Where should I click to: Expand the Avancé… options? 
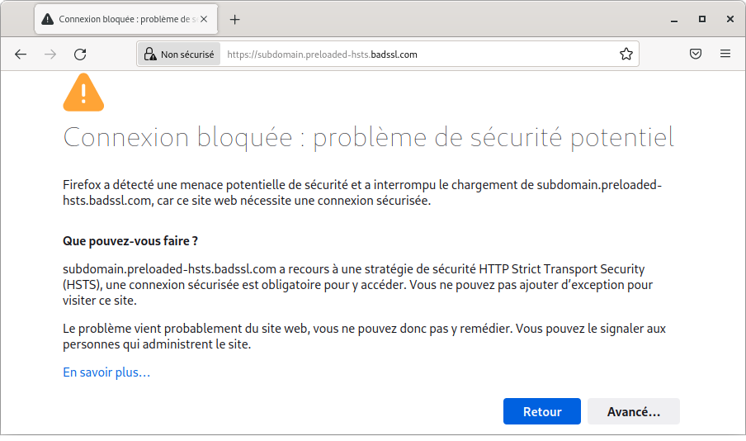(633, 411)
